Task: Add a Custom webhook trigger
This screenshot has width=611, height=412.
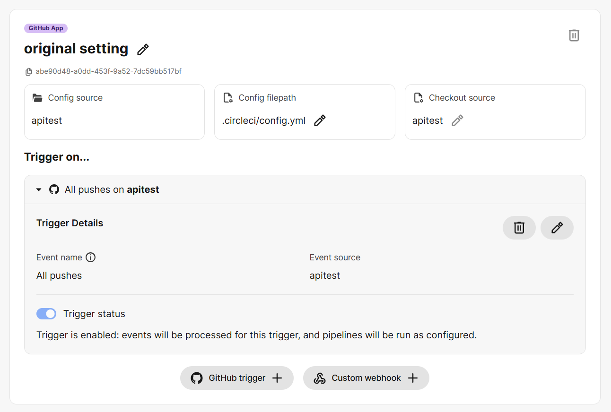Action: (x=366, y=378)
